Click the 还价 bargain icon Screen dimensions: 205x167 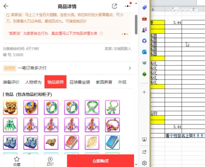50,159
